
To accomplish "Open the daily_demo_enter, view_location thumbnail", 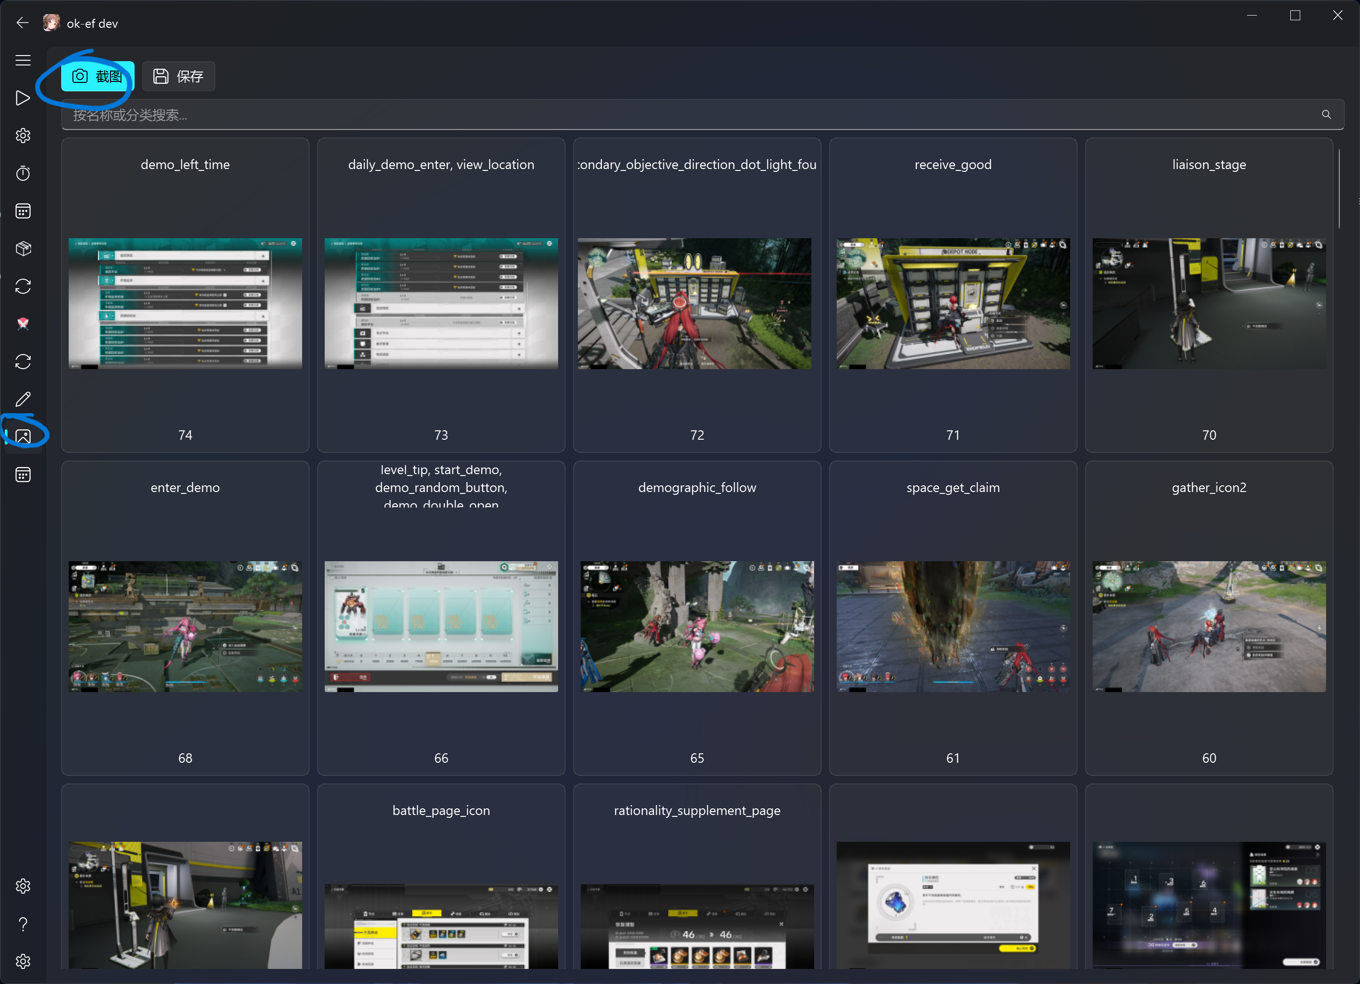I will click(x=441, y=304).
